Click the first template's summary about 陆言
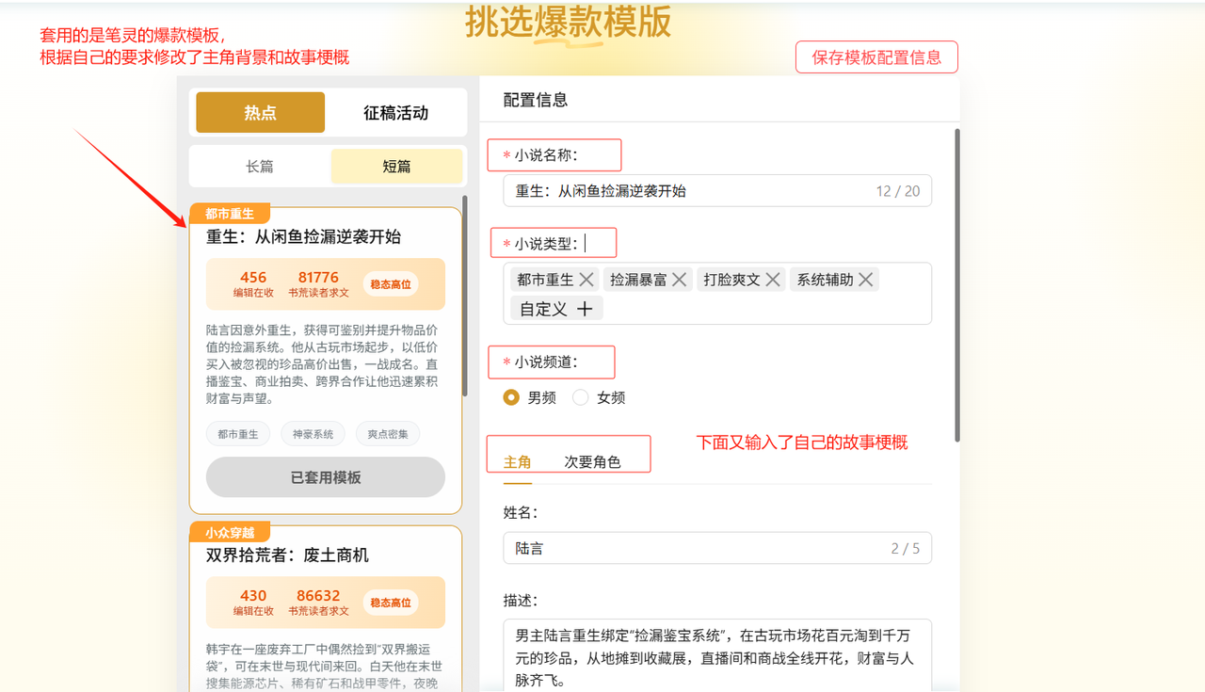The width and height of the screenshot is (1205, 692). pos(322,364)
